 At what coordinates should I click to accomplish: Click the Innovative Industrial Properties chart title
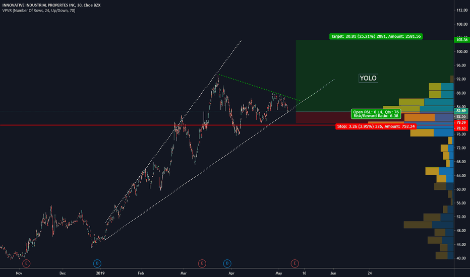click(51, 5)
